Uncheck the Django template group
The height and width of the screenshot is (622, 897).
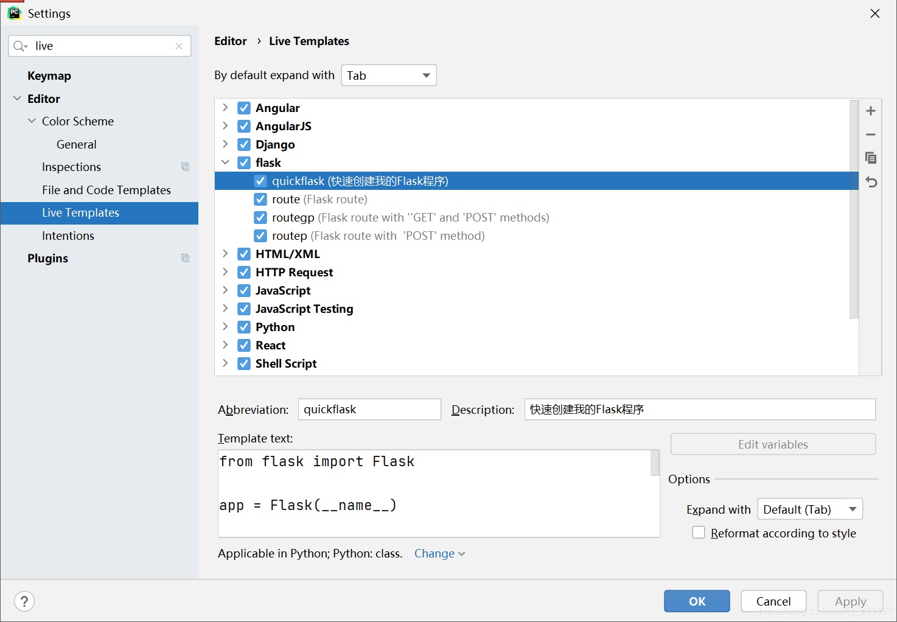coord(244,144)
